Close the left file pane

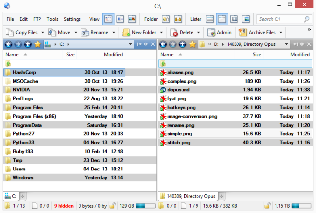click(153, 44)
